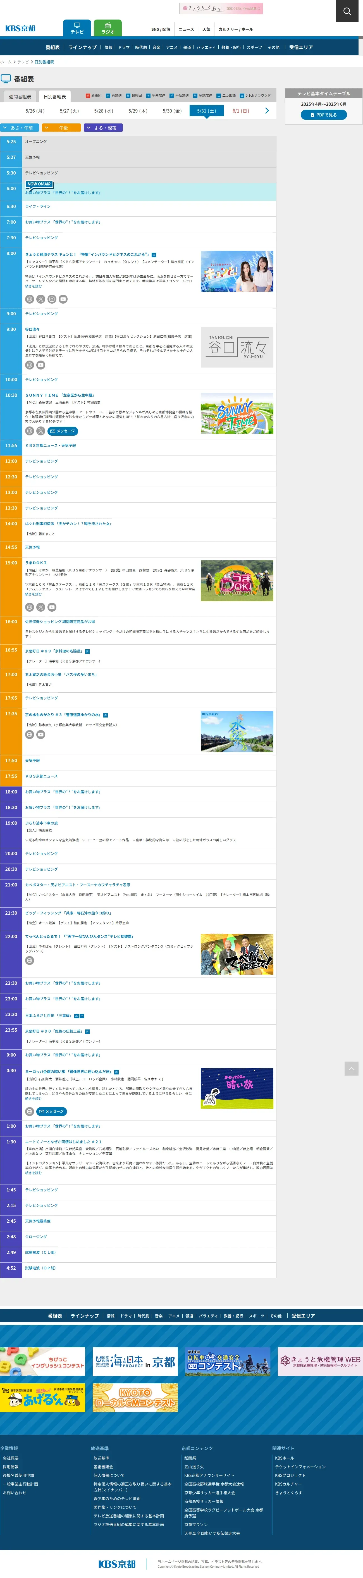The width and height of the screenshot is (363, 1578).
Task: Open website icon for うまDOKI
Action: tap(29, 607)
